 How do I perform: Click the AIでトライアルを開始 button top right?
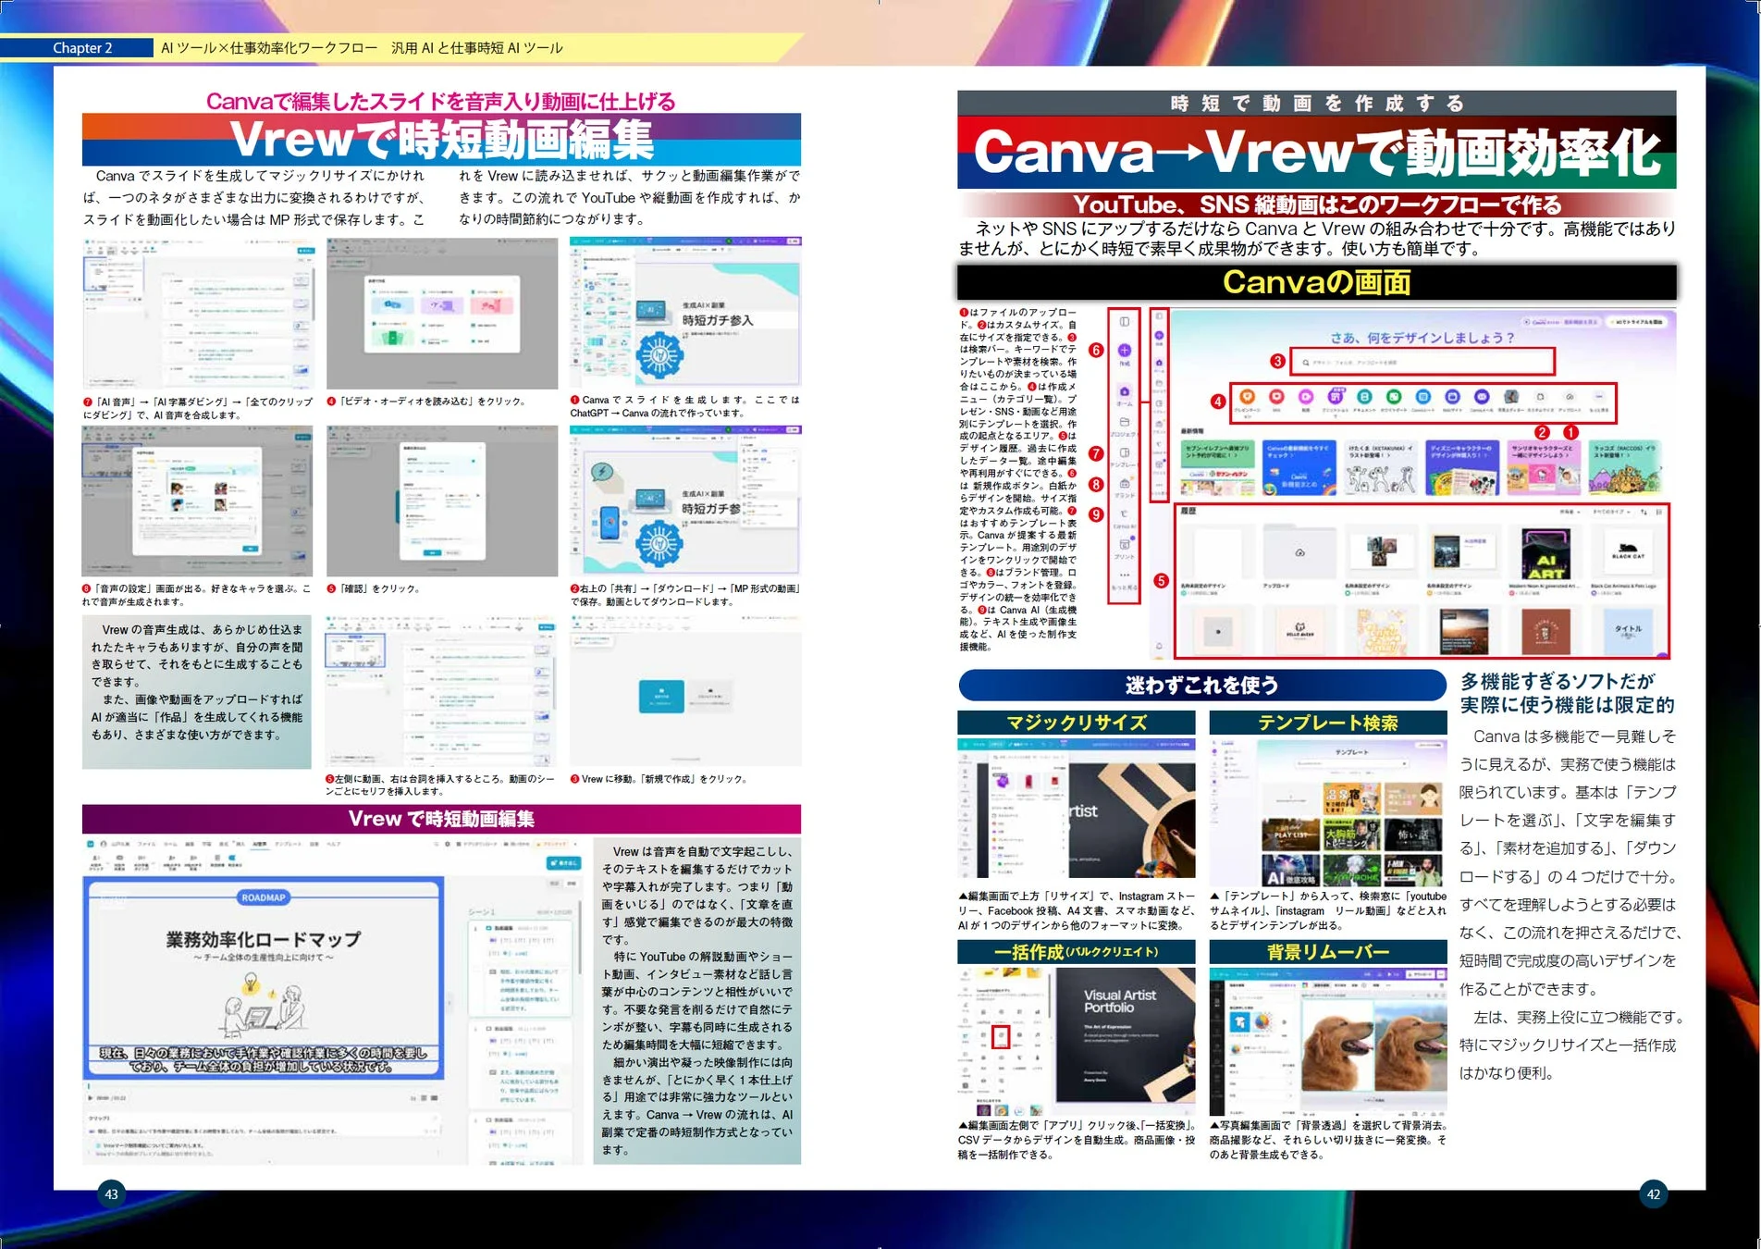tap(1639, 323)
